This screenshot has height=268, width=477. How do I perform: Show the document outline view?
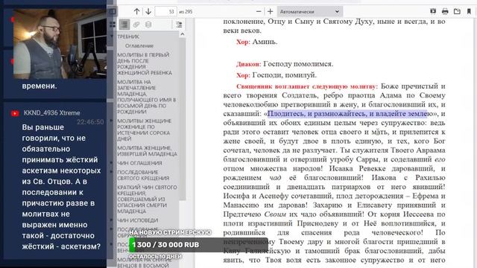pyautogui.click(x=124, y=25)
